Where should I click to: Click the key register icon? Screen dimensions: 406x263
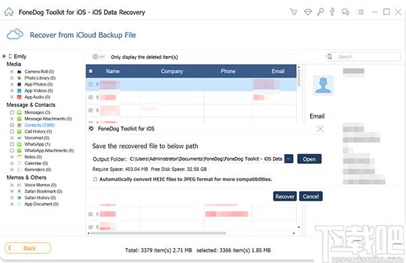pyautogui.click(x=320, y=12)
